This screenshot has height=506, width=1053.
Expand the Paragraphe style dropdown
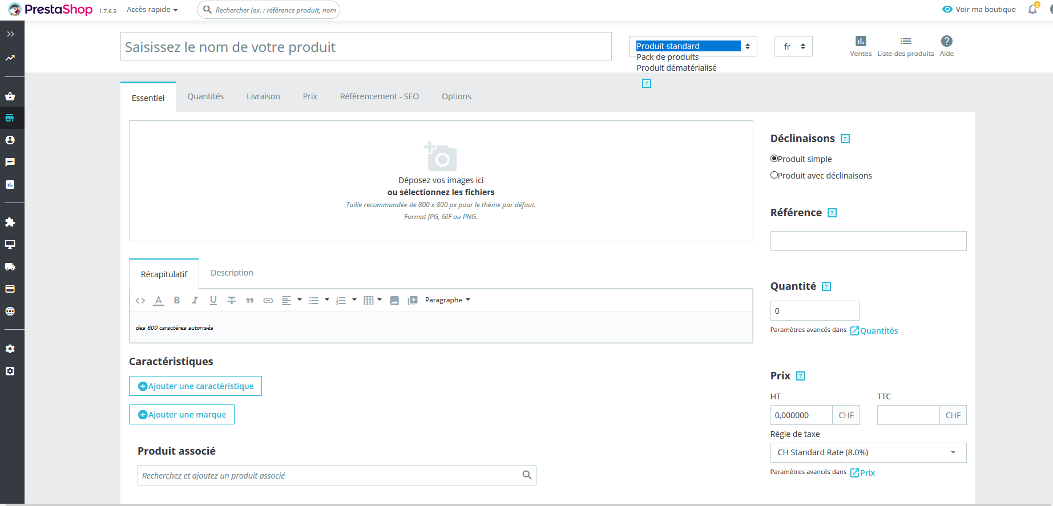pyautogui.click(x=447, y=300)
